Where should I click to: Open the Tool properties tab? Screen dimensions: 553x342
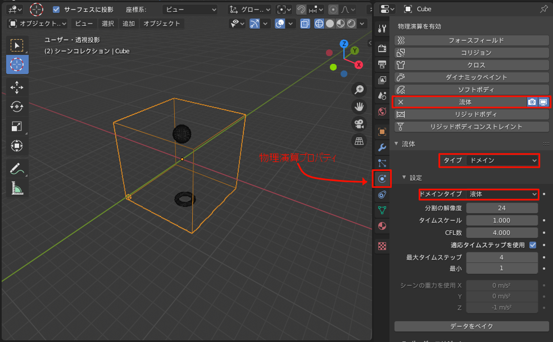point(382,29)
